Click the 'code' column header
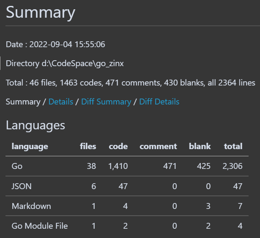 118,147
